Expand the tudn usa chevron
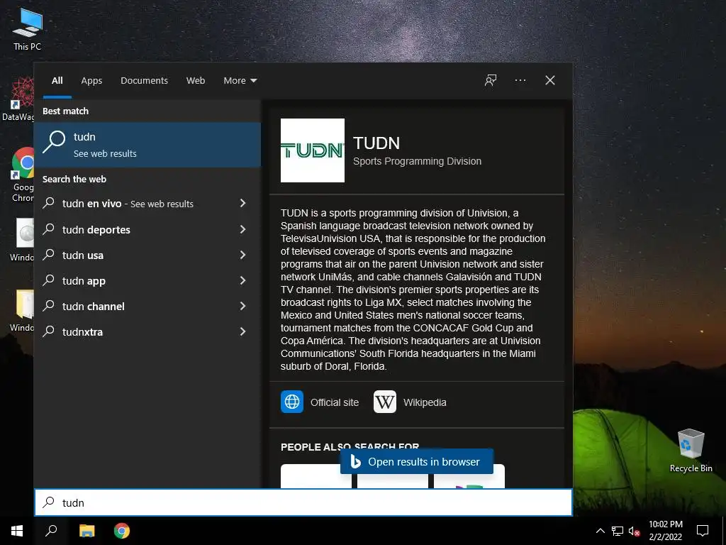This screenshot has height=545, width=726. pyautogui.click(x=242, y=255)
